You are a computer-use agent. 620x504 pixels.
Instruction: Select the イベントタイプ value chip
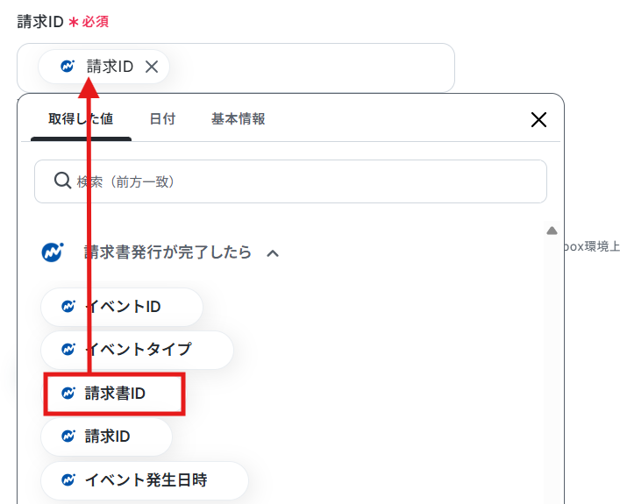coord(137,350)
